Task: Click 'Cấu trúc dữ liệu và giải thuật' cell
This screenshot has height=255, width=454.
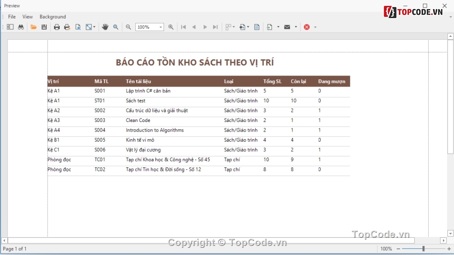Action: [157, 111]
